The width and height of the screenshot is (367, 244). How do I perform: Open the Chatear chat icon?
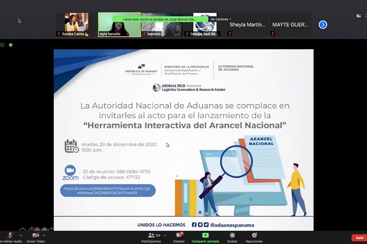pyautogui.click(x=179, y=235)
